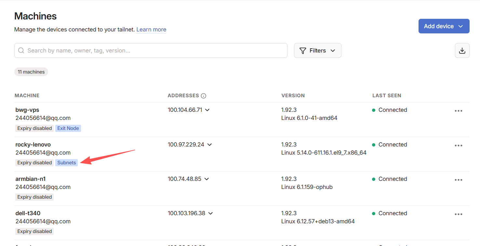
Task: Click the Exit Node badge on bwg-vps
Action: 68,128
